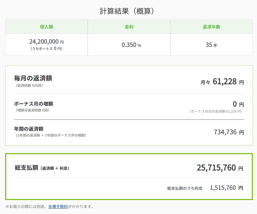Click the 総支払額 label
This screenshot has height=214, width=257.
point(26,168)
